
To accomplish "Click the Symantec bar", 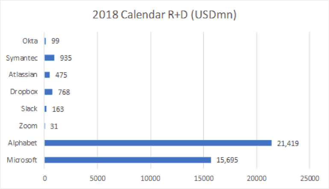I will tap(49, 58).
